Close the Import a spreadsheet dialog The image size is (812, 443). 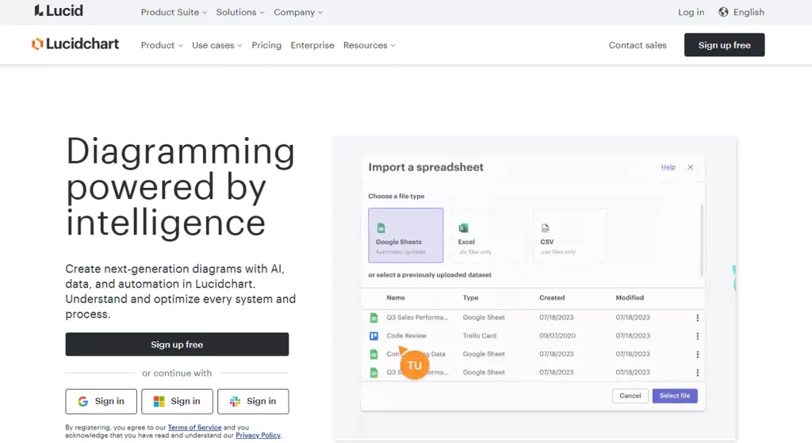(691, 167)
